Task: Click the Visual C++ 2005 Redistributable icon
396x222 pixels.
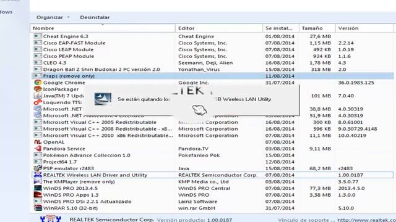Action: (38, 122)
